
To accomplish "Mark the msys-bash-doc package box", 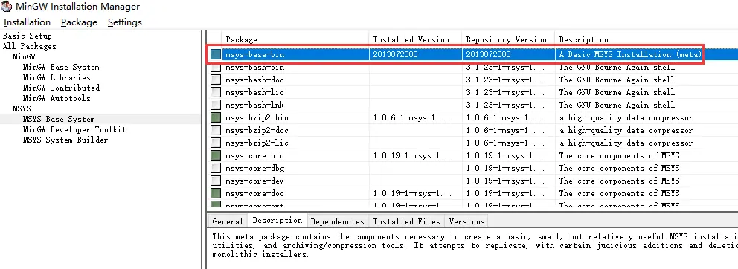I will [x=216, y=80].
